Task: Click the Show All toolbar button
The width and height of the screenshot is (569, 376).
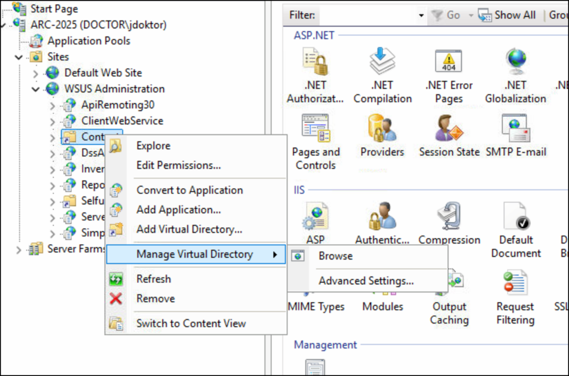Action: click(x=507, y=15)
